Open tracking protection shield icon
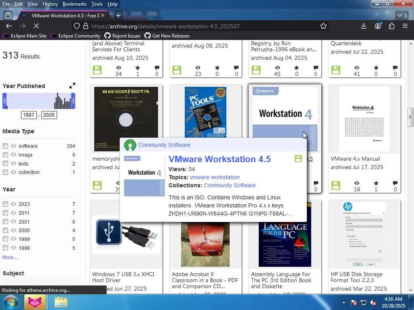The image size is (414, 310). (x=76, y=26)
